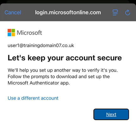Reload the login page with refresh icon

click(x=127, y=13)
